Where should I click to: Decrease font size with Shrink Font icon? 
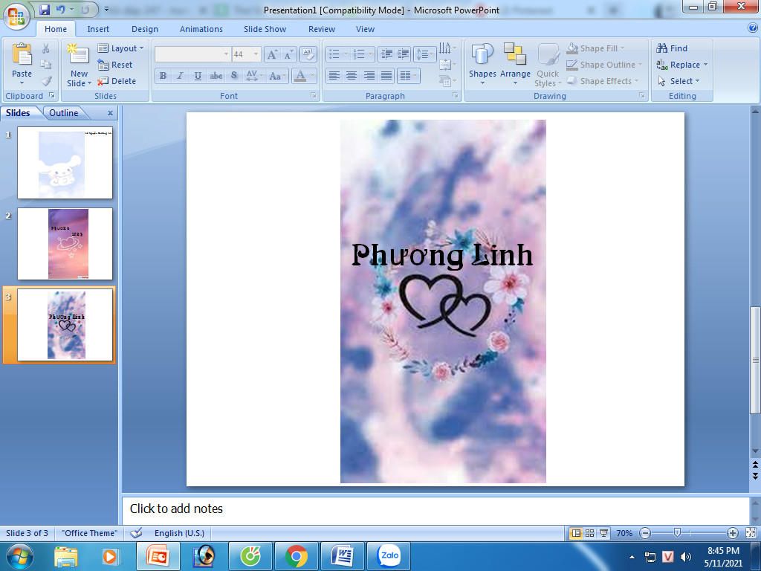pyautogui.click(x=288, y=54)
